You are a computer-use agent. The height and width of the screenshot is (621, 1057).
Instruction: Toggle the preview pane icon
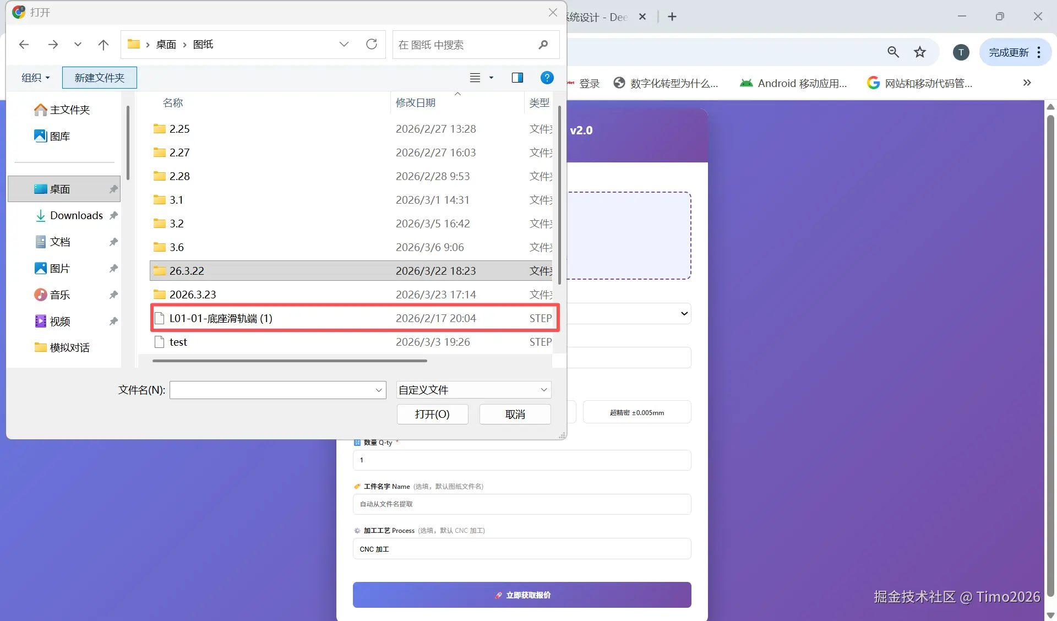(517, 78)
